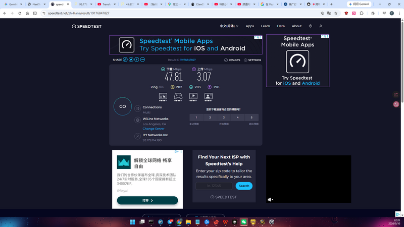Viewport: 404px width, 227px height.
Task: Rate download speed as 3
Action: pyautogui.click(x=224, y=118)
